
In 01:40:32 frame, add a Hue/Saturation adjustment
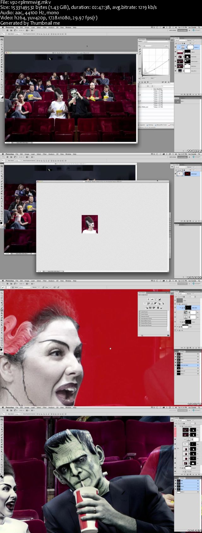(x=149, y=303)
